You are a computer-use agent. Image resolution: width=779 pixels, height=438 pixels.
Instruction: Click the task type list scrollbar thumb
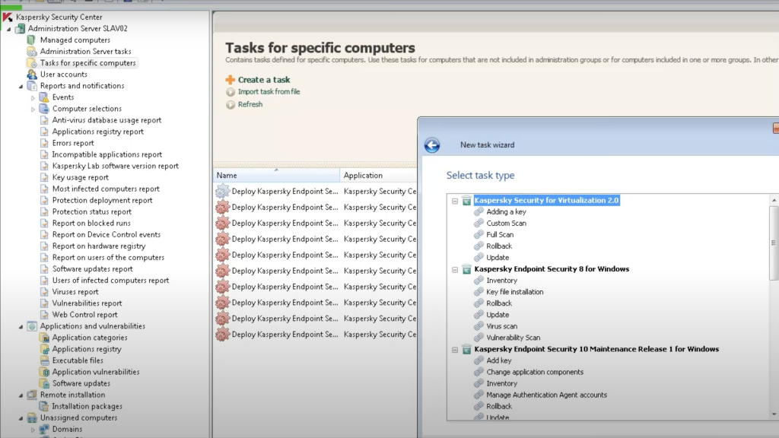(774, 243)
